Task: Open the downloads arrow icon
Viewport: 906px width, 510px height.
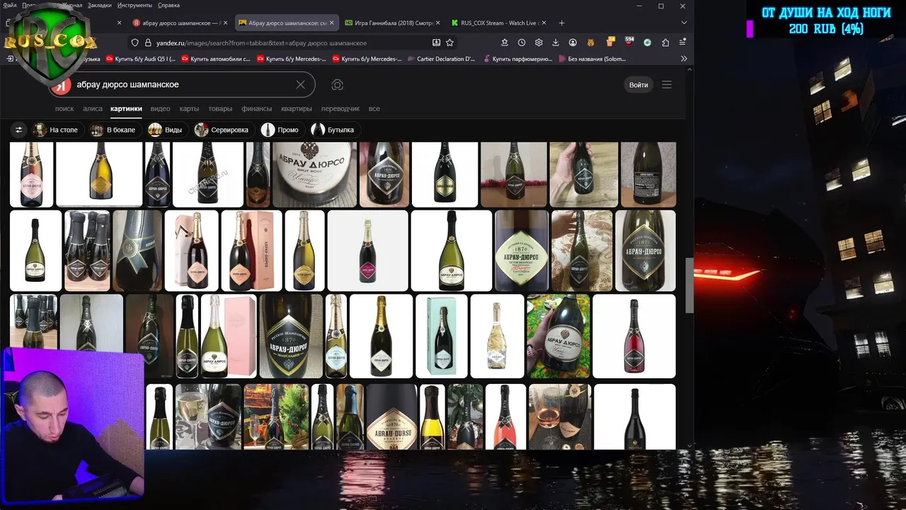Action: [x=556, y=42]
